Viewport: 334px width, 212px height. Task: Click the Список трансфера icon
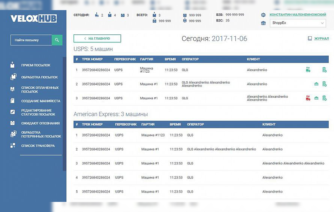pyautogui.click(x=13, y=145)
